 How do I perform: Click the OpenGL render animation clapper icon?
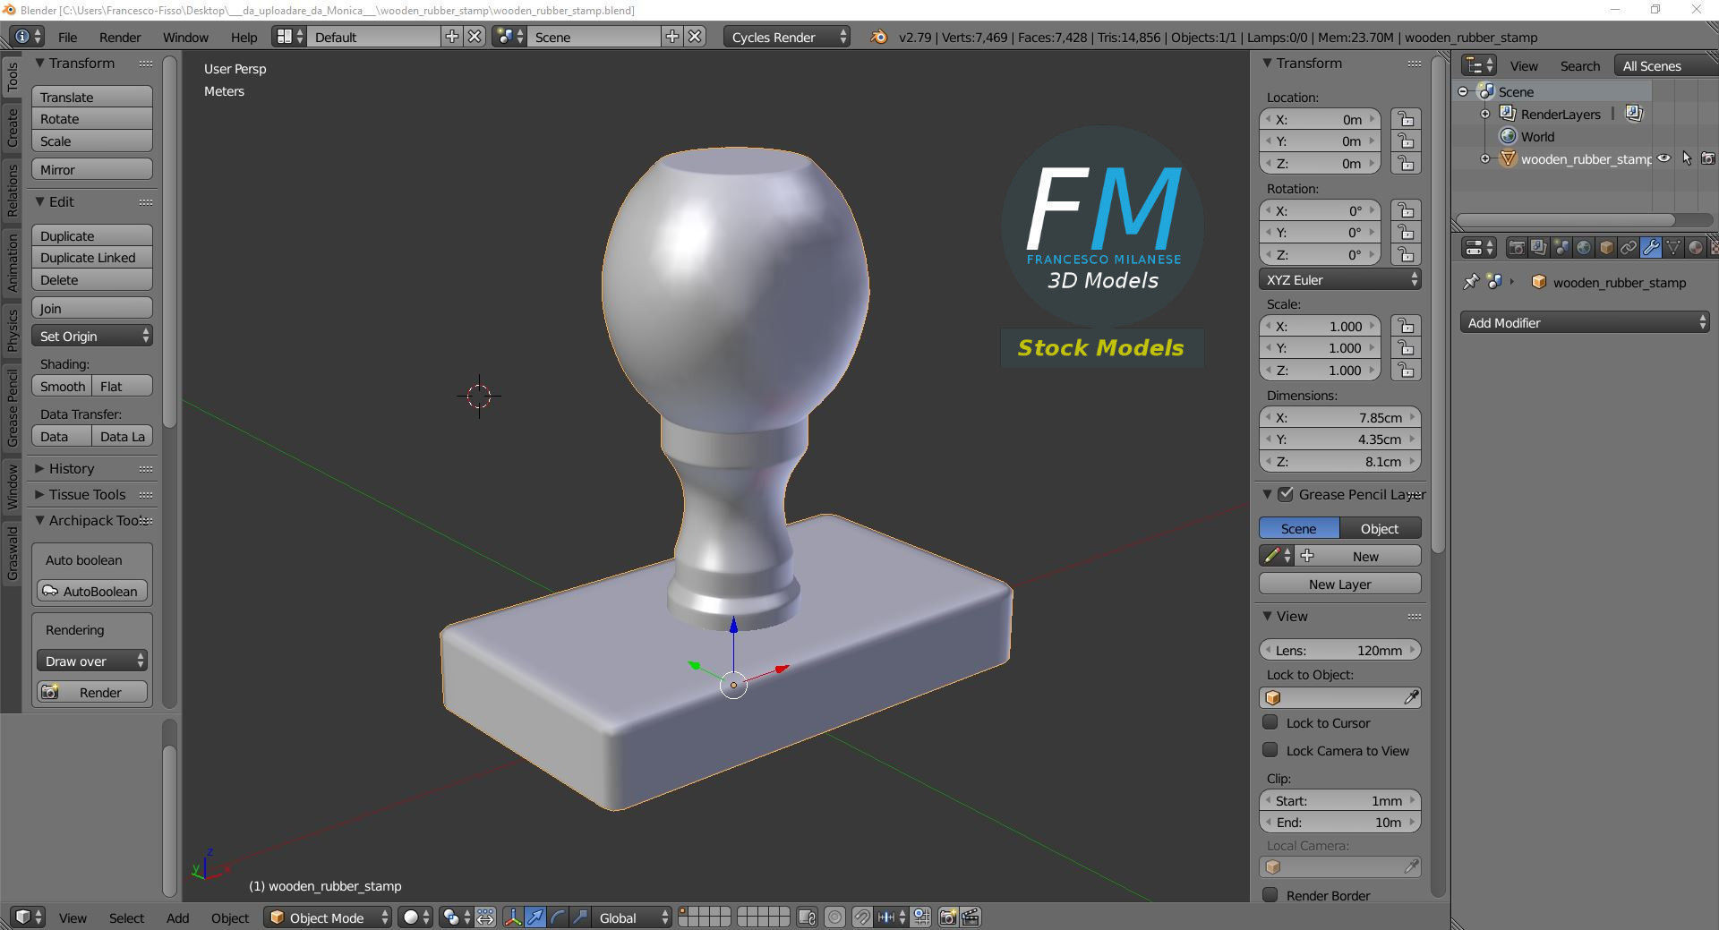click(x=971, y=917)
